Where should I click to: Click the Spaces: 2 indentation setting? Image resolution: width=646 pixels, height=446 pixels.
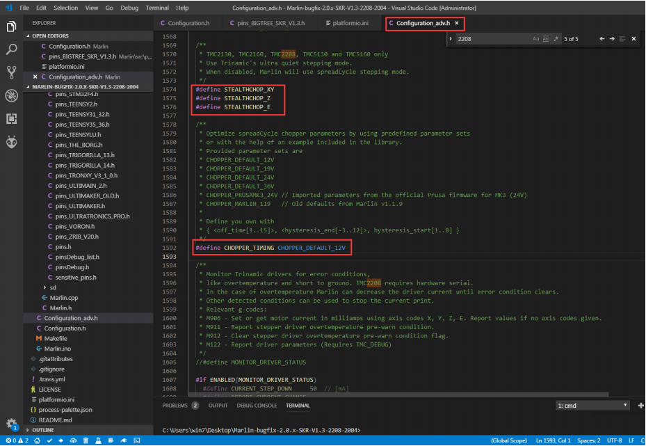click(x=589, y=441)
